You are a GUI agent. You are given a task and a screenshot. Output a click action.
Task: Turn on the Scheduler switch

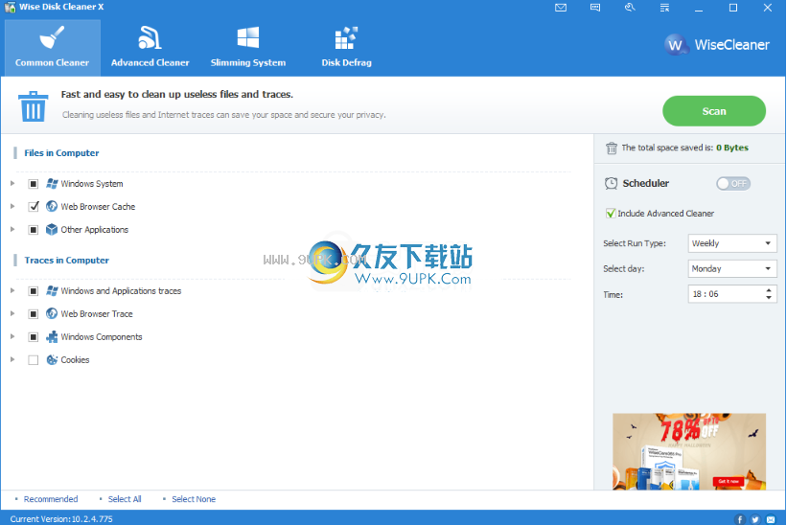733,184
